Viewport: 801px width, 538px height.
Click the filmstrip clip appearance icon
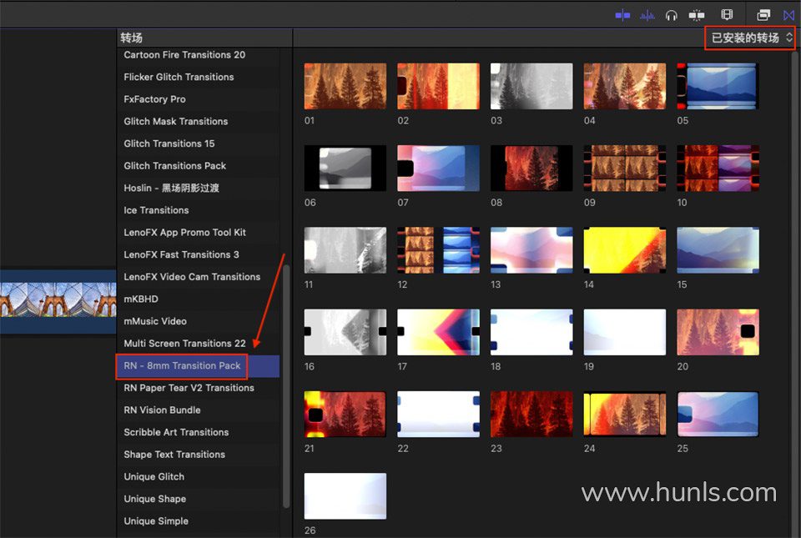click(x=727, y=15)
